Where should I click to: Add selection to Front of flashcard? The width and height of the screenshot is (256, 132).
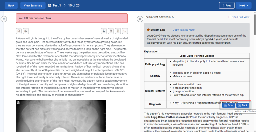[x=228, y=105]
